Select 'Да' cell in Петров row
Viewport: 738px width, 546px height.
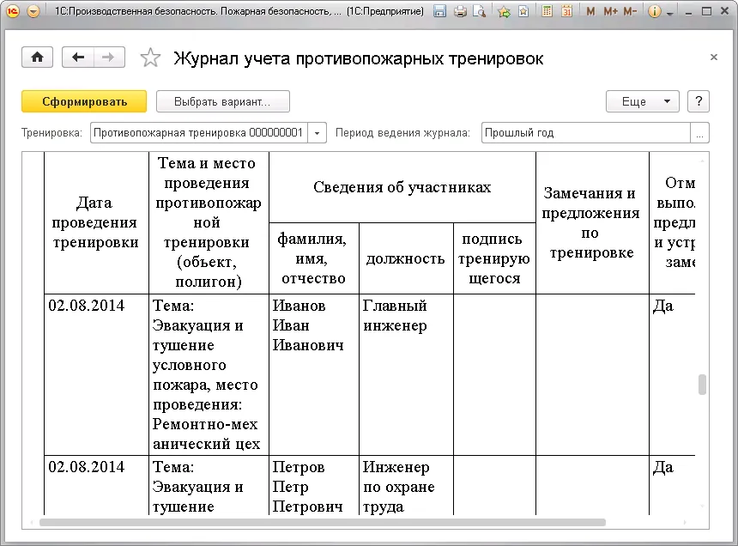pyautogui.click(x=672, y=485)
